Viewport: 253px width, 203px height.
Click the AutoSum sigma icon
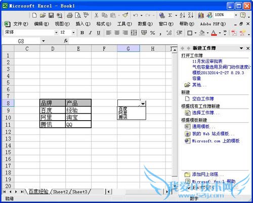tap(170, 15)
